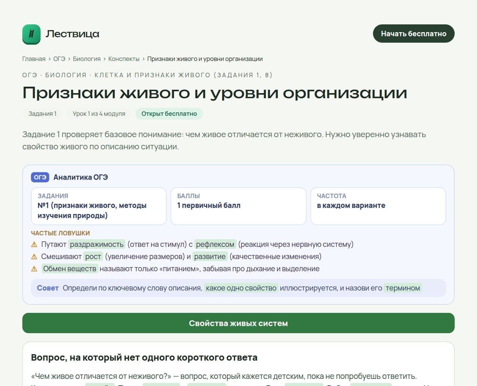Click the «ЧАСТЫЕ ЛОВУШКИ» heading
The width and height of the screenshot is (477, 386).
[x=61, y=233]
